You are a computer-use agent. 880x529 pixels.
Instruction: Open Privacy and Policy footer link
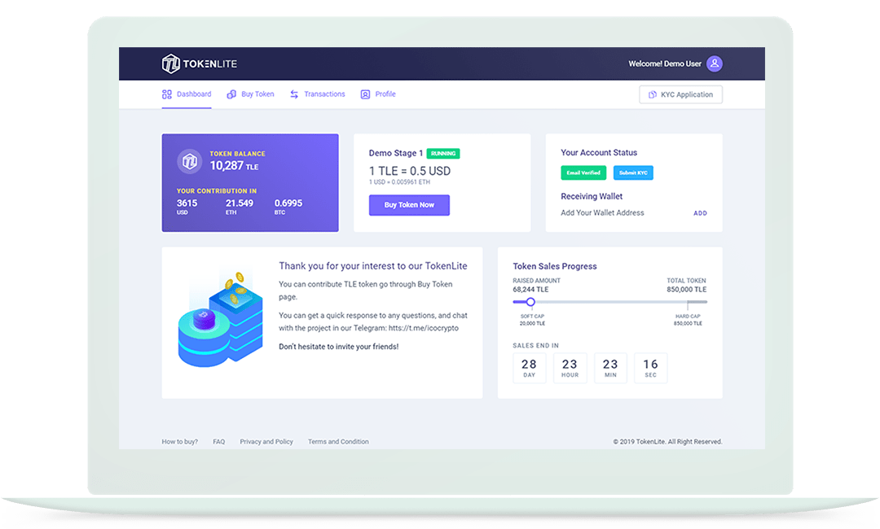click(266, 442)
